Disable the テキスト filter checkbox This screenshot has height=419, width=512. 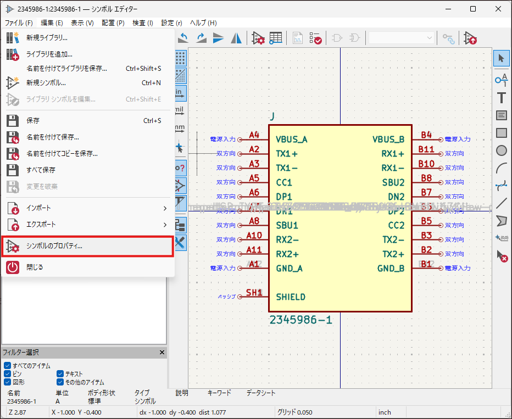60,374
